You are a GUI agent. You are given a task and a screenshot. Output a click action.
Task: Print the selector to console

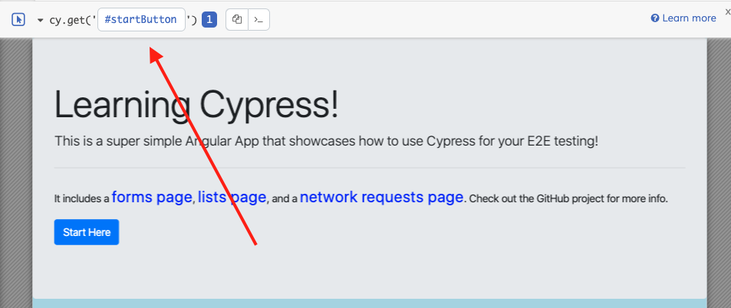258,20
